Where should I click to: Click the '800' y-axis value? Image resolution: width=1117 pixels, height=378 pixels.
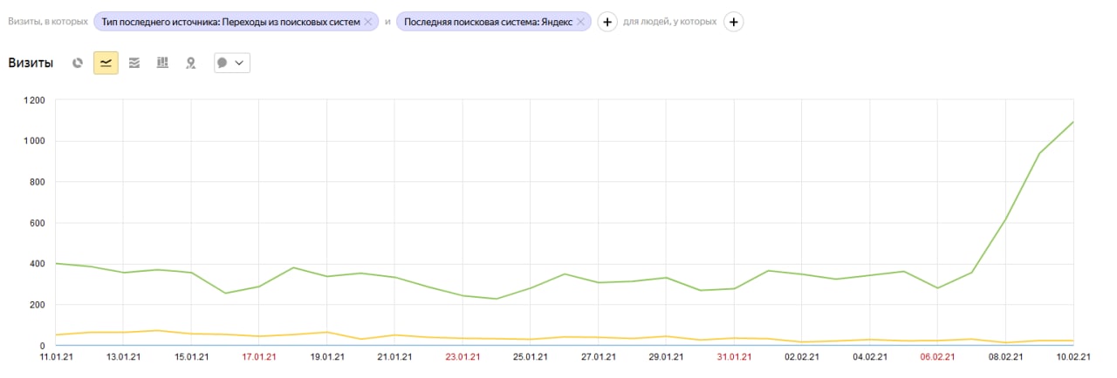pos(38,182)
